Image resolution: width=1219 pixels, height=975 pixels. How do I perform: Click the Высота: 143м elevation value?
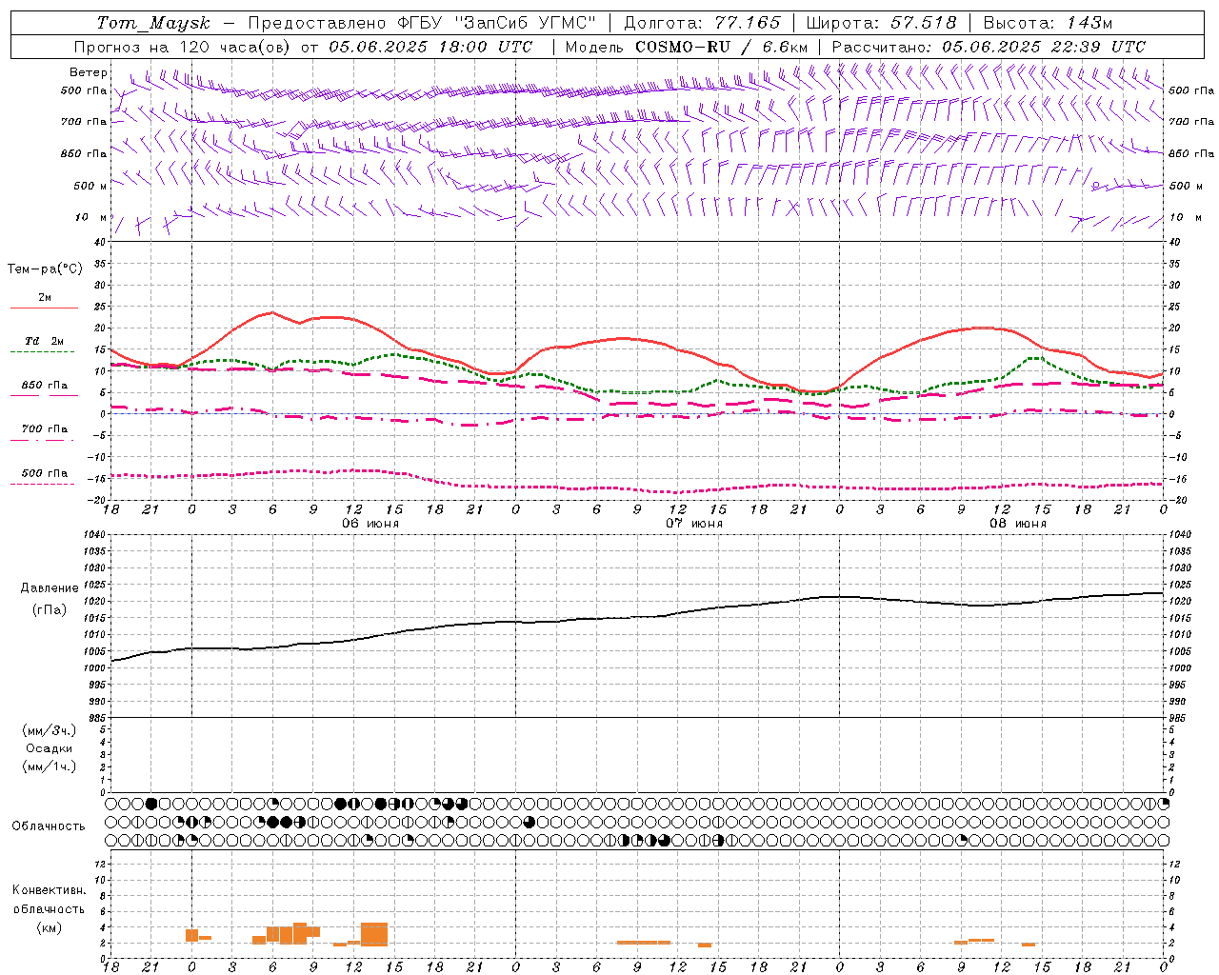point(1048,23)
